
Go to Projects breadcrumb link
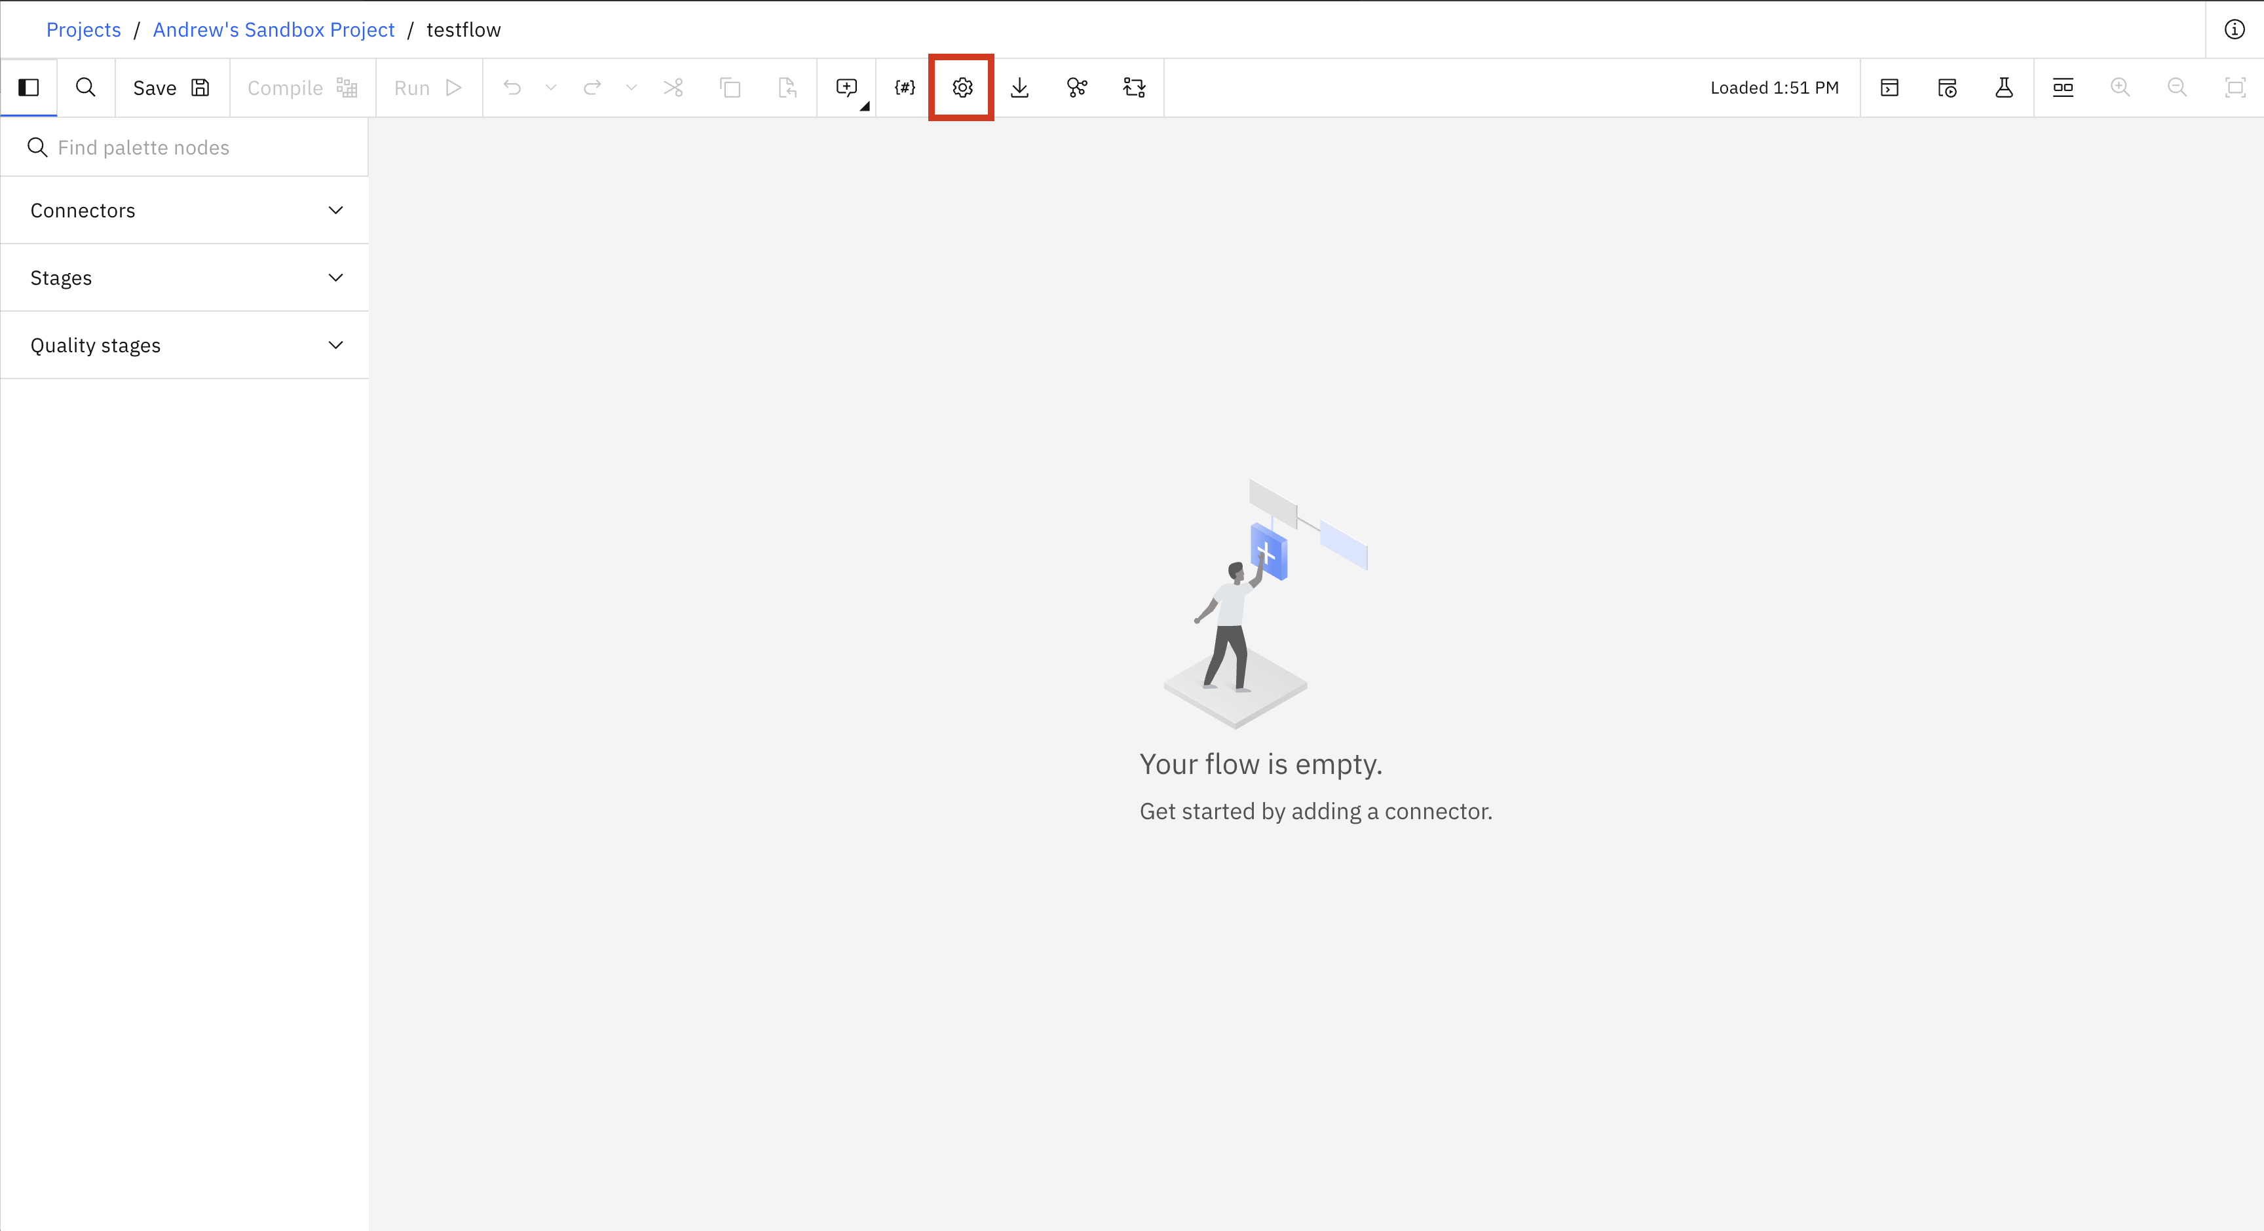point(83,29)
